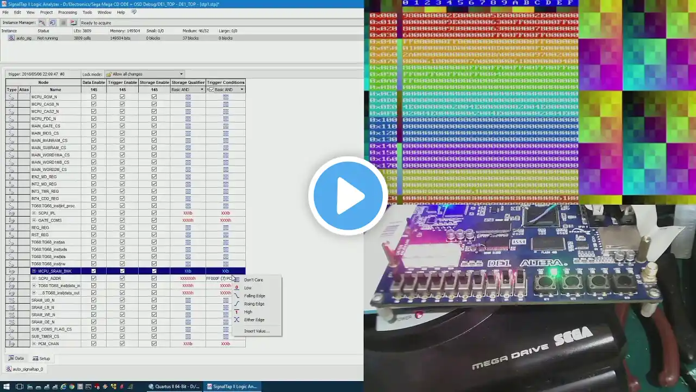696x392 pixels.
Task: Click the High level icon in context menu
Action: 237,311
